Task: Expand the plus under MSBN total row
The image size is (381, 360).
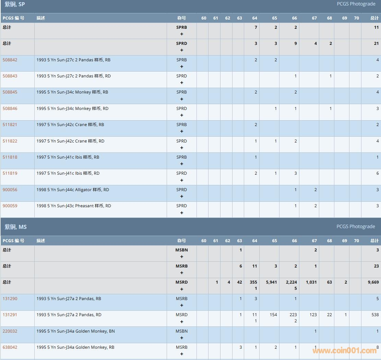Action: point(182,257)
